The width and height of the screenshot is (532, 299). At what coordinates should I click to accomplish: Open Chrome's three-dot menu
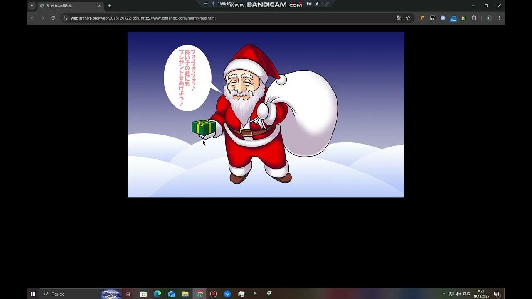(499, 18)
